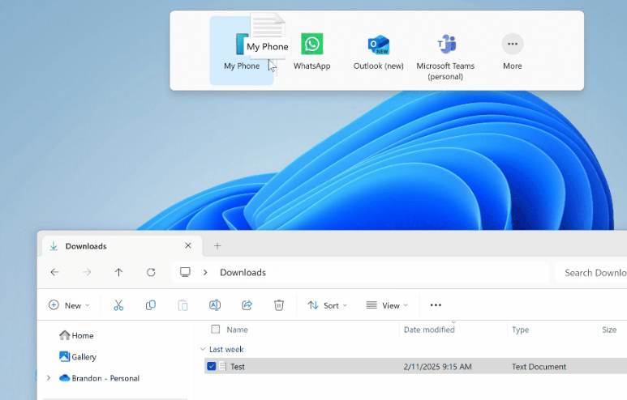Image resolution: width=627 pixels, height=400 pixels.
Task: Open Gallery in the navigation pane
Action: point(78,356)
